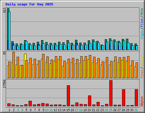Click day 20 on the x-axis

(x=89, y=110)
